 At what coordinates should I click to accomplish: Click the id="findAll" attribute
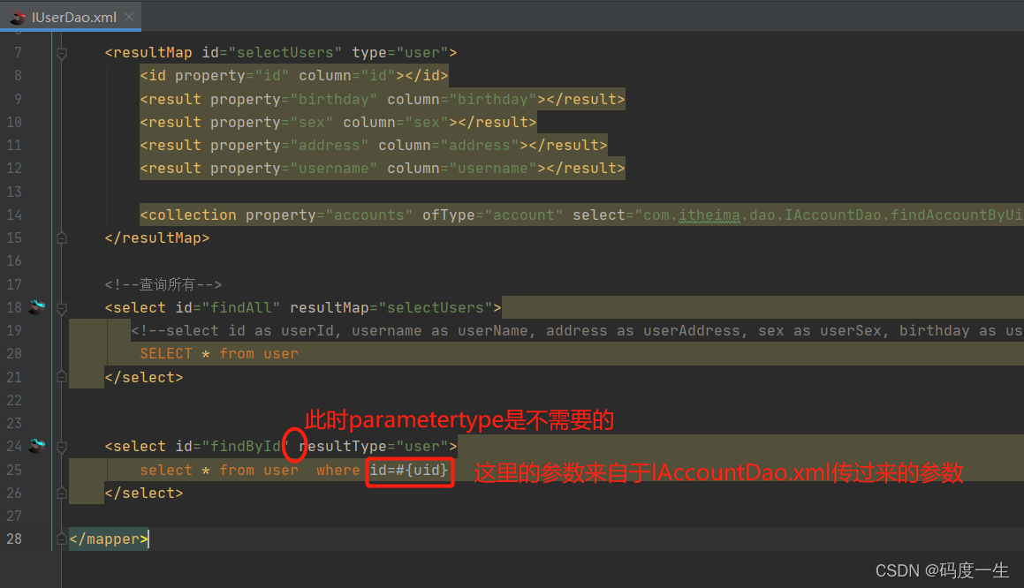pyautogui.click(x=228, y=307)
